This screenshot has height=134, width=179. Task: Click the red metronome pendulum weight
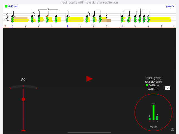23,99
